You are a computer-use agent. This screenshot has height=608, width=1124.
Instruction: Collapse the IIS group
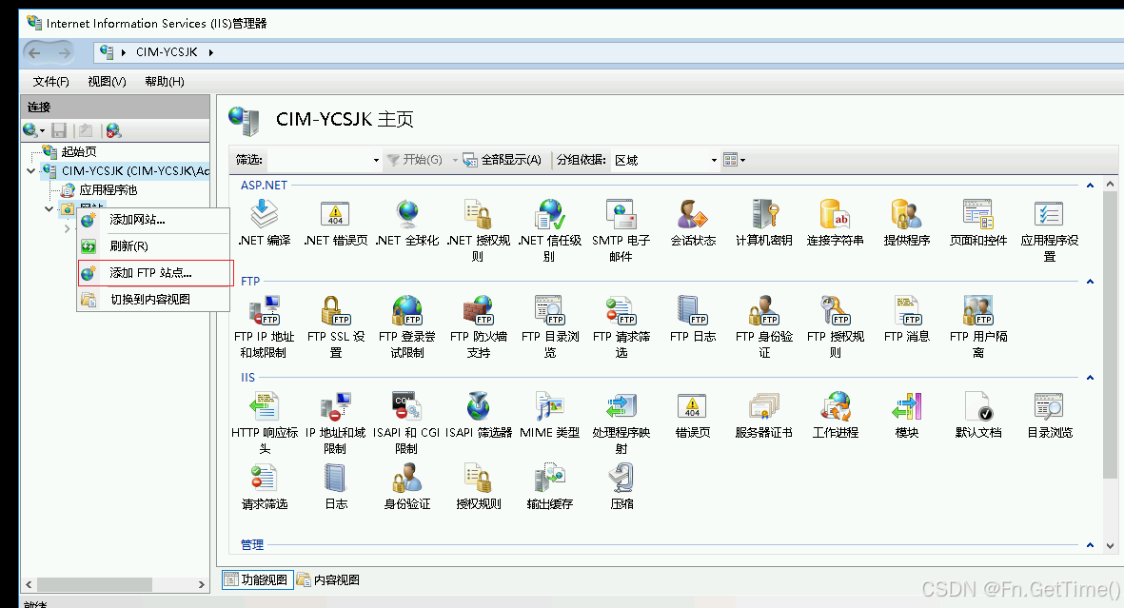(x=1090, y=378)
